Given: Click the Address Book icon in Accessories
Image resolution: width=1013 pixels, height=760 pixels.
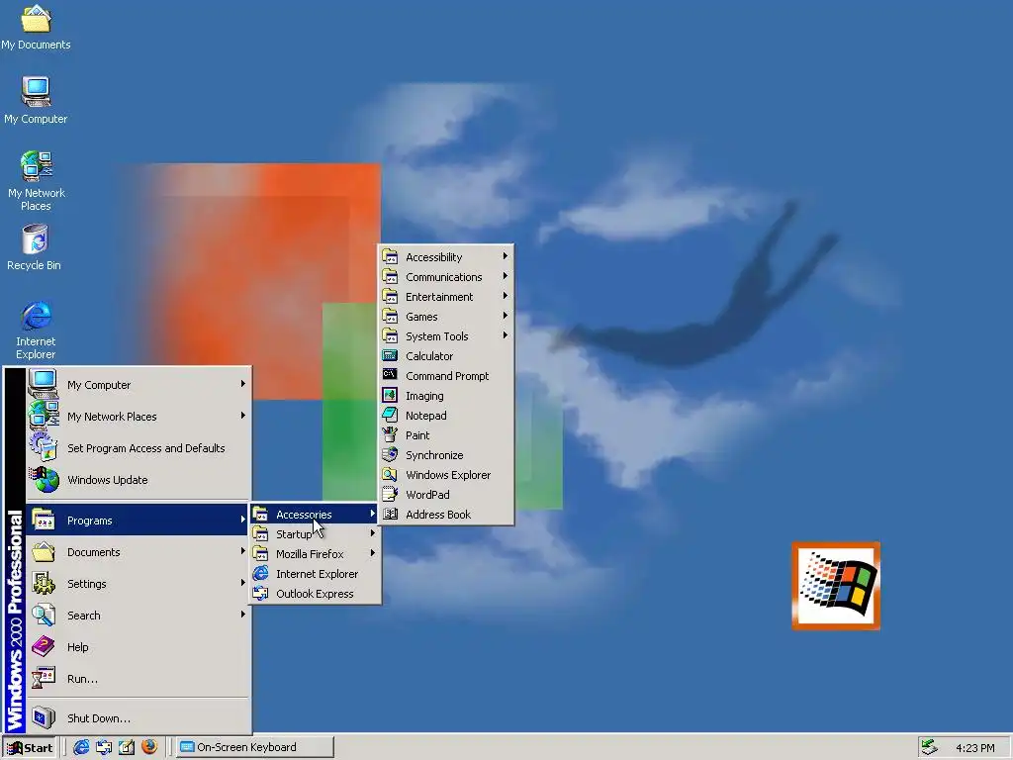Looking at the screenshot, I should (x=390, y=515).
